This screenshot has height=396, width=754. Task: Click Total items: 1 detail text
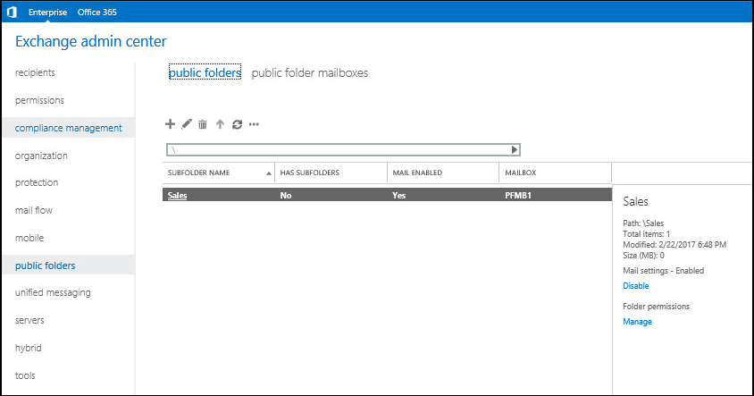tap(646, 234)
